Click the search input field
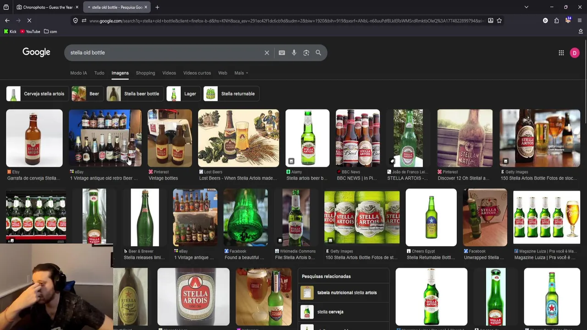Image resolution: width=587 pixels, height=330 pixels. pyautogui.click(x=165, y=53)
